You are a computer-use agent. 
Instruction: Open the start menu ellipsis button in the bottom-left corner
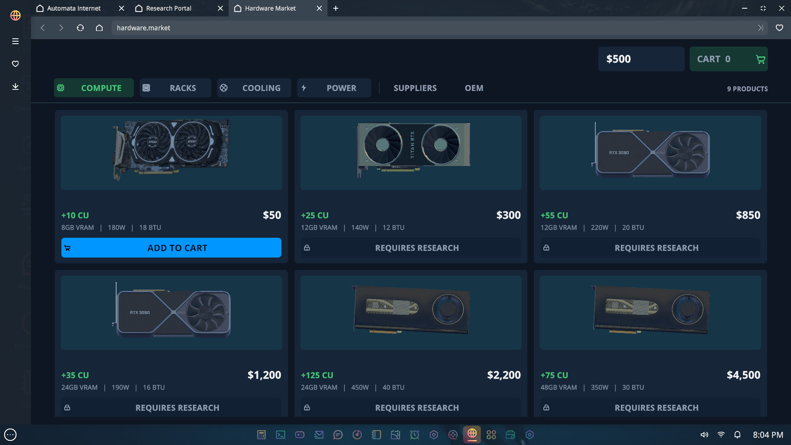pos(10,435)
